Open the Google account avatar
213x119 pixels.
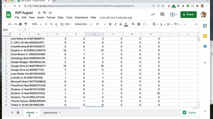(203, 15)
